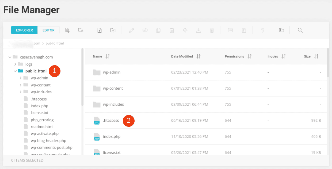Toggle the Size column sort arrows
This screenshot has height=169, width=332.
point(316,56)
